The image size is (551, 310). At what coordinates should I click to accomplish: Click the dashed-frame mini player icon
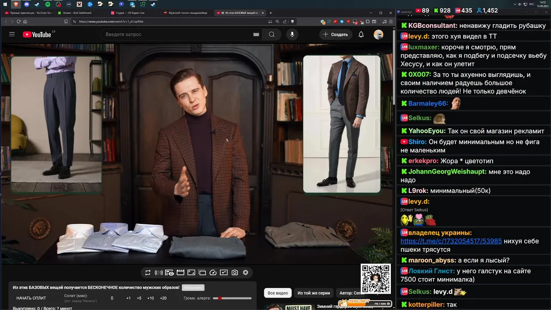[x=202, y=273]
